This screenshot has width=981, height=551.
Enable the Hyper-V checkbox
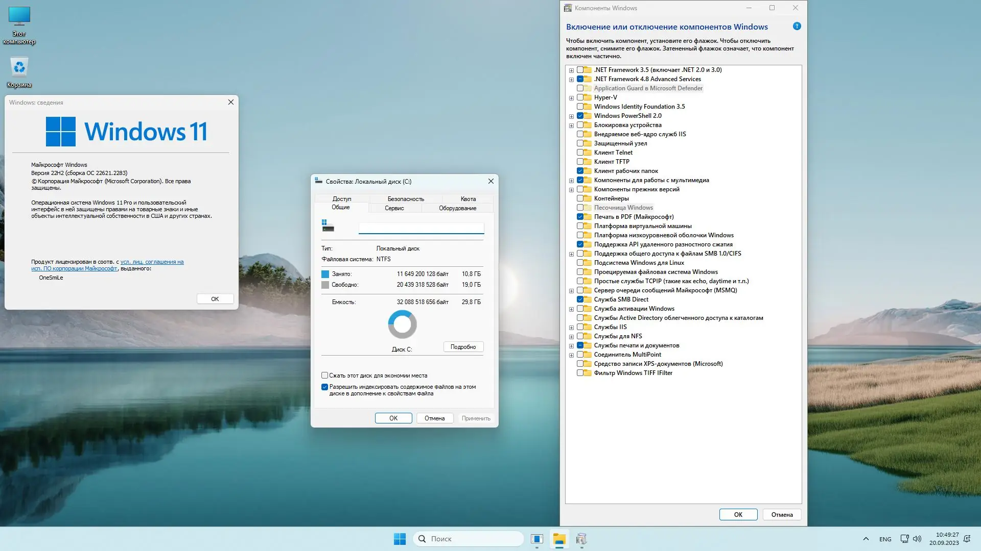click(580, 97)
